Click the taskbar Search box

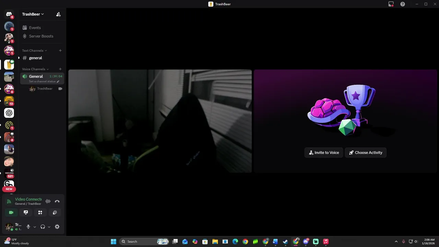pos(144,242)
